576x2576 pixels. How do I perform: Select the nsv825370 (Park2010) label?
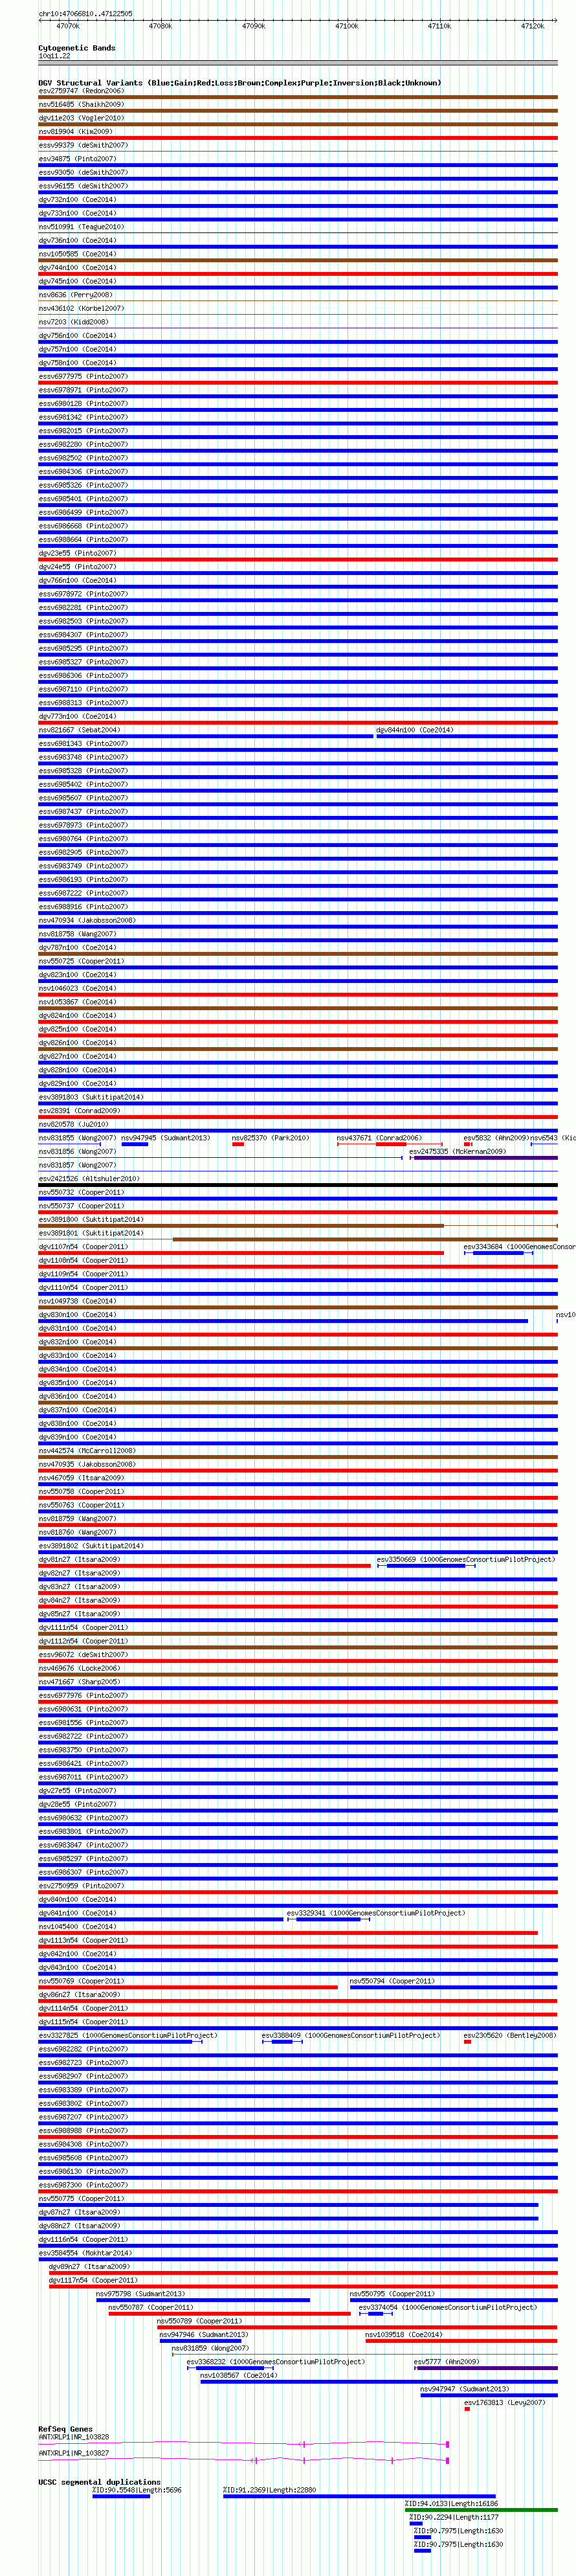(270, 1138)
